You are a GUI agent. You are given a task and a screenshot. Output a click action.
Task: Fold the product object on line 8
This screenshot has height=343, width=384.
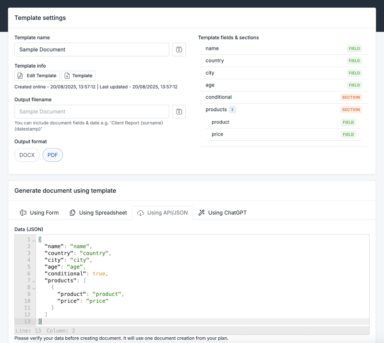pyautogui.click(x=33, y=288)
